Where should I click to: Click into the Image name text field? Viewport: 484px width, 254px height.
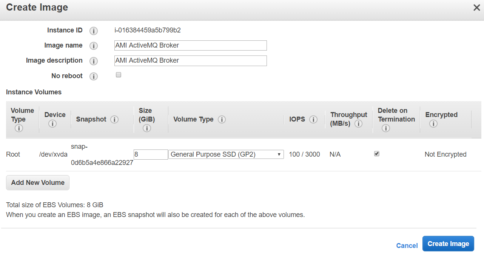tap(191, 46)
